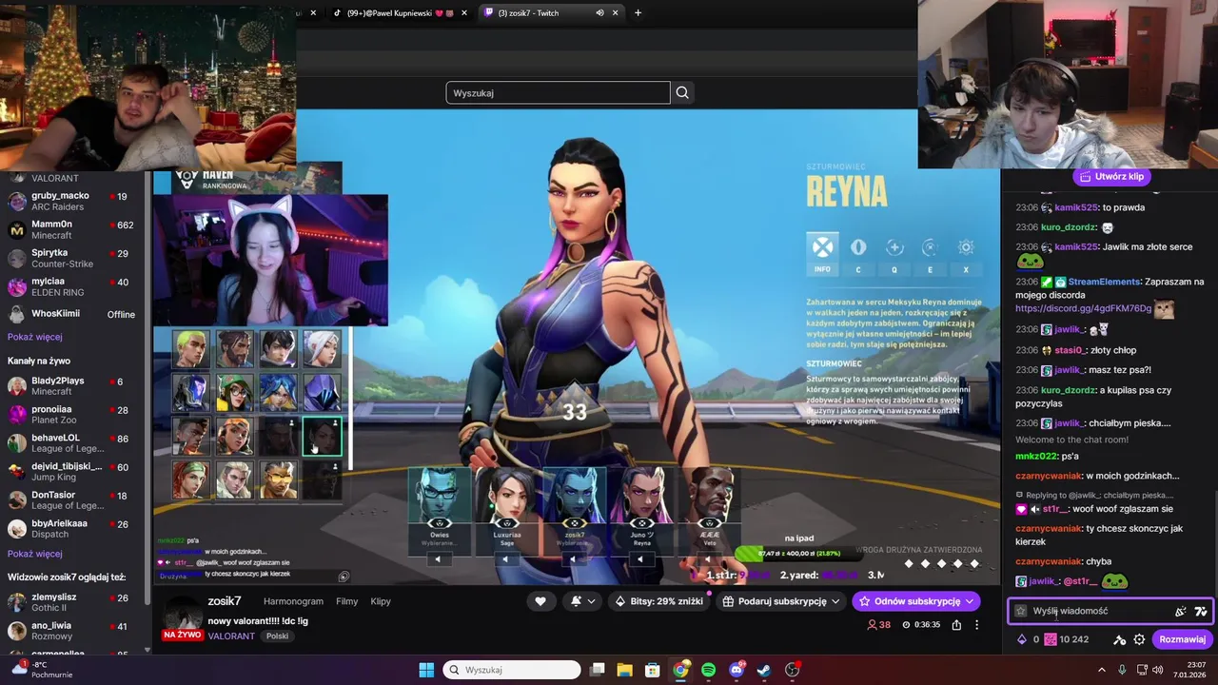
Task: Click the heart follow button under stream
Action: (540, 601)
